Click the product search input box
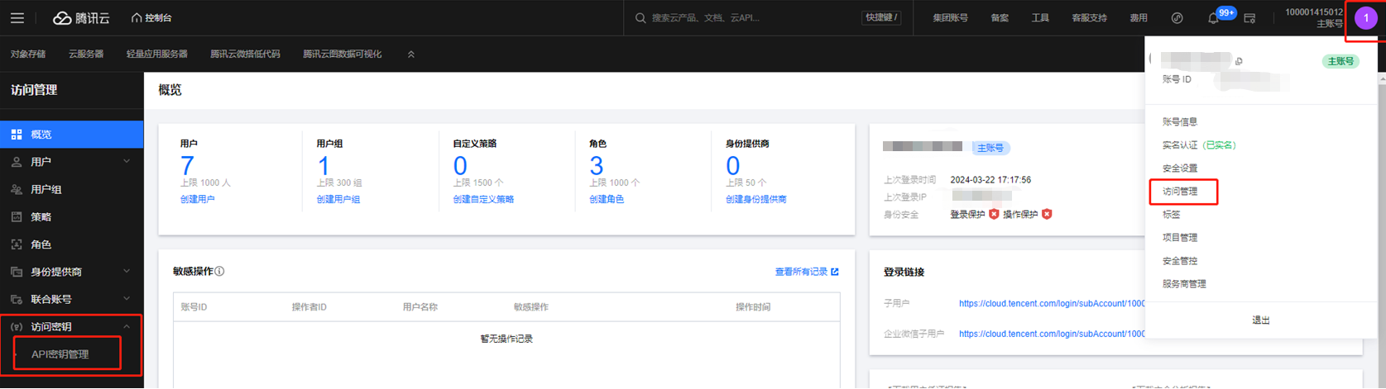Viewport: 1386px width, 389px height. click(745, 17)
